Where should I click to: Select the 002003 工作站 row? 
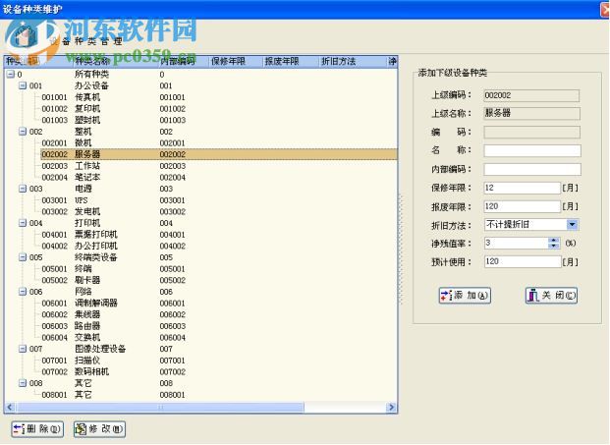point(219,166)
